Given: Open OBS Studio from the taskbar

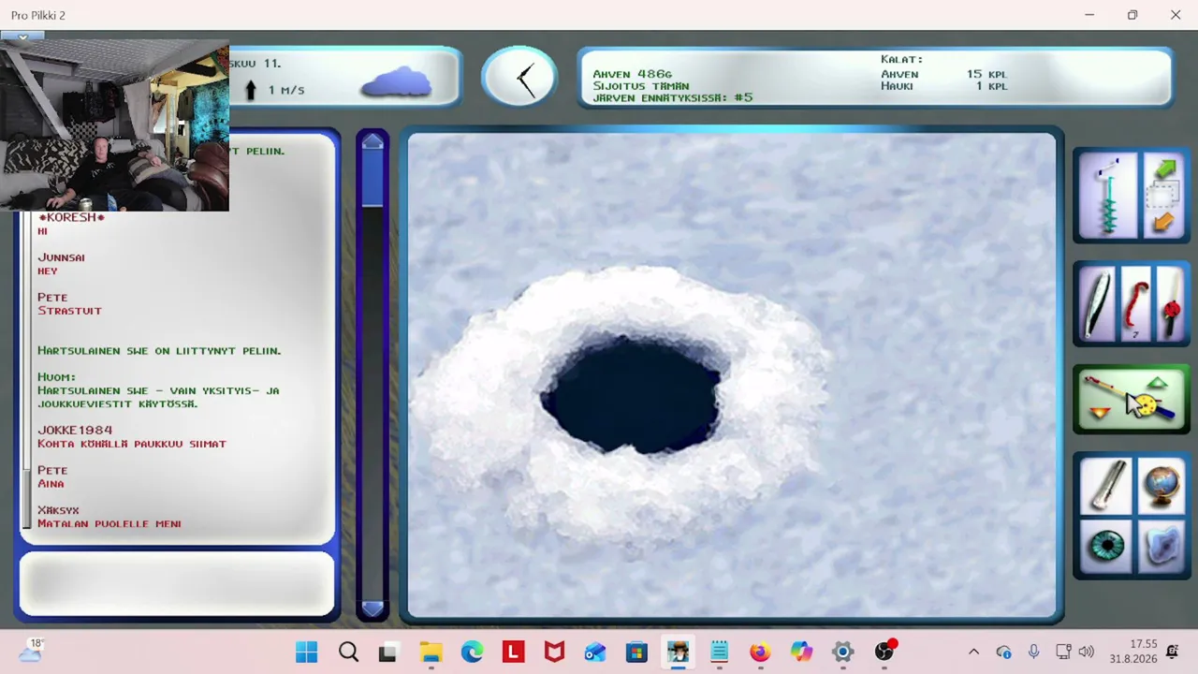Looking at the screenshot, I should 884,652.
